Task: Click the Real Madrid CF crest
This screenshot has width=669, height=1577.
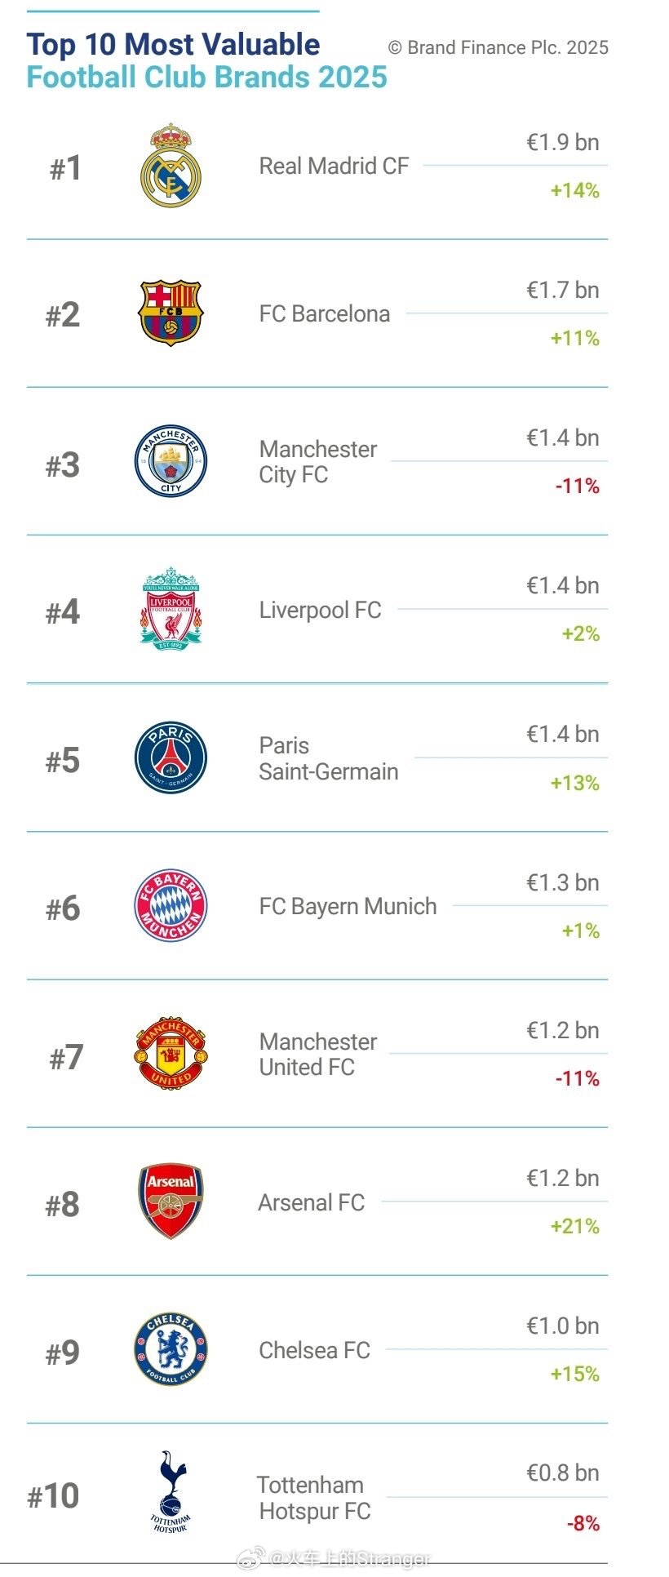Action: [x=171, y=166]
